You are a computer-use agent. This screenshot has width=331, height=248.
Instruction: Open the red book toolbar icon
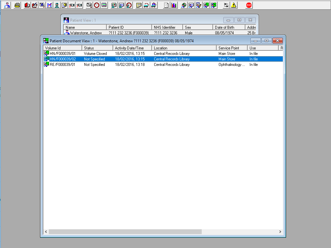click(x=27, y=5)
